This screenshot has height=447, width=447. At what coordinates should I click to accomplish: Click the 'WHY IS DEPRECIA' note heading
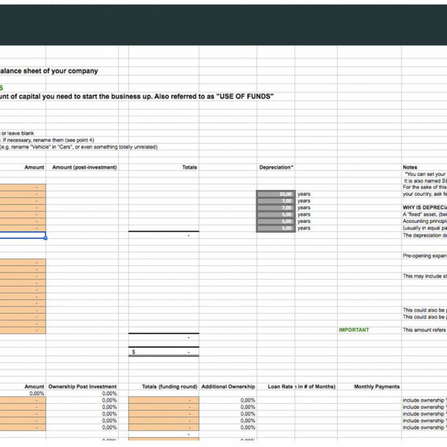point(425,207)
